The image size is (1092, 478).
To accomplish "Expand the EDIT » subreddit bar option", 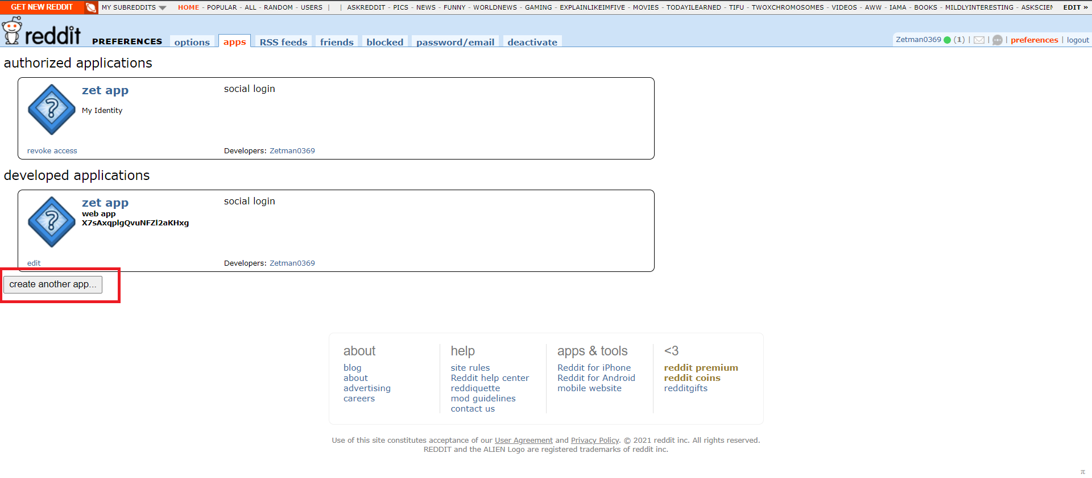I will point(1074,7).
